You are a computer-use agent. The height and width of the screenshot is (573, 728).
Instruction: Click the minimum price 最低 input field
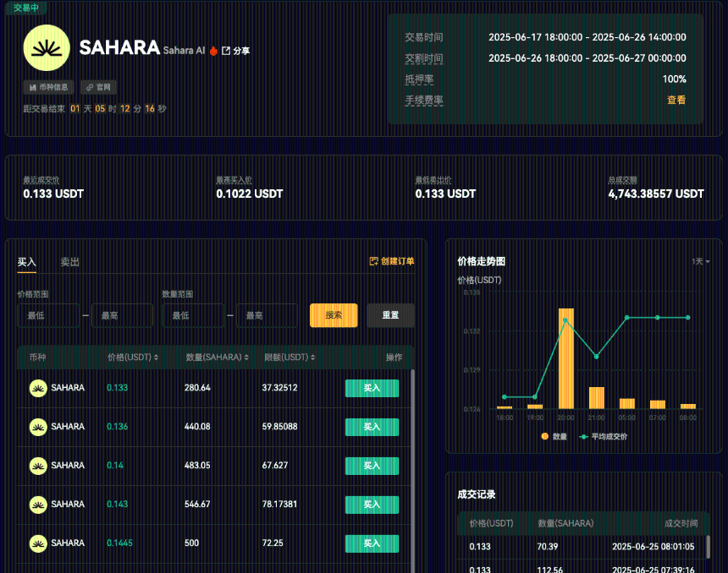[48, 316]
